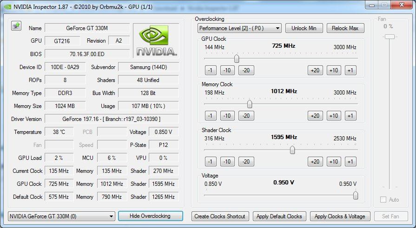Image resolution: width=416 pixels, height=228 pixels.
Task: Click the GPU field showing GT216
Action: [62, 41]
